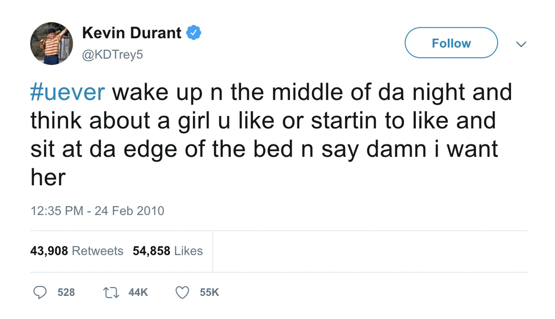Click the heart like icon
555x319 pixels.
pos(183,292)
